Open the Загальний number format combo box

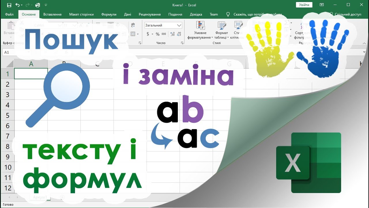(x=163, y=25)
